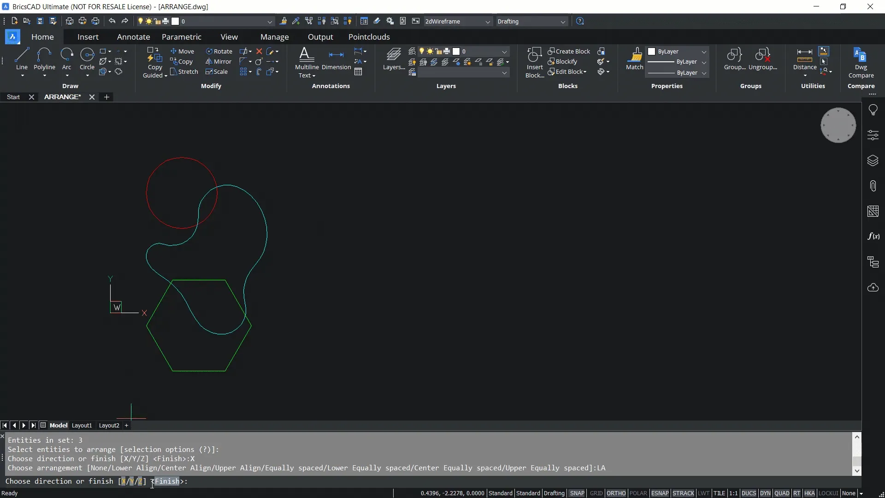
Task: Open the Tips lightbulb side panel
Action: coord(873,110)
